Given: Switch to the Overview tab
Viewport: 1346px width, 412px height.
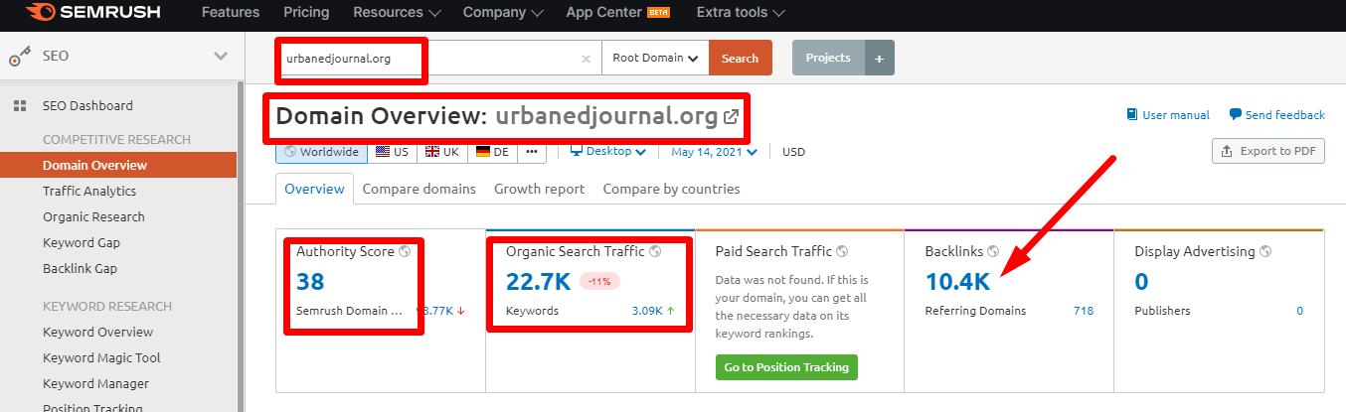Looking at the screenshot, I should (x=314, y=189).
